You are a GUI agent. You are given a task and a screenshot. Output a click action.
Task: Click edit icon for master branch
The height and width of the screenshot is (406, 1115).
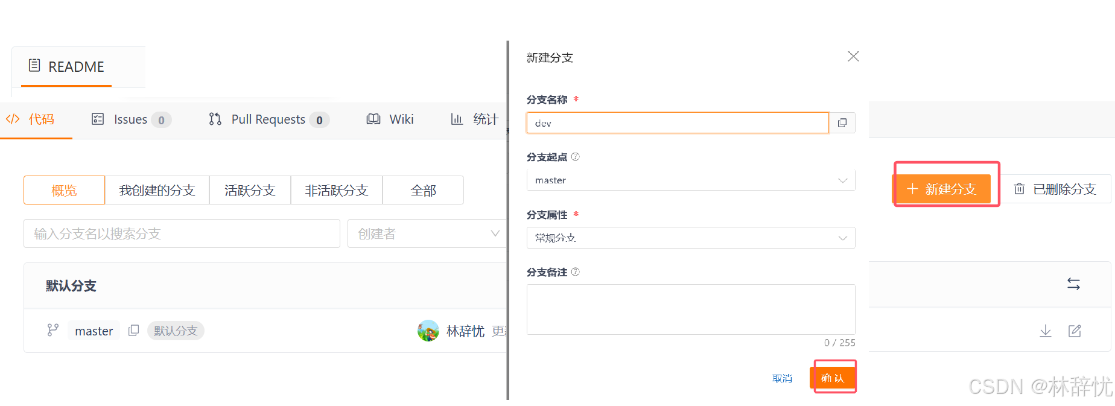[1075, 331]
